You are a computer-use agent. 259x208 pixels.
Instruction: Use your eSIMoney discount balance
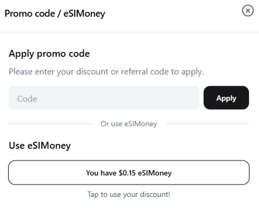[x=129, y=173]
